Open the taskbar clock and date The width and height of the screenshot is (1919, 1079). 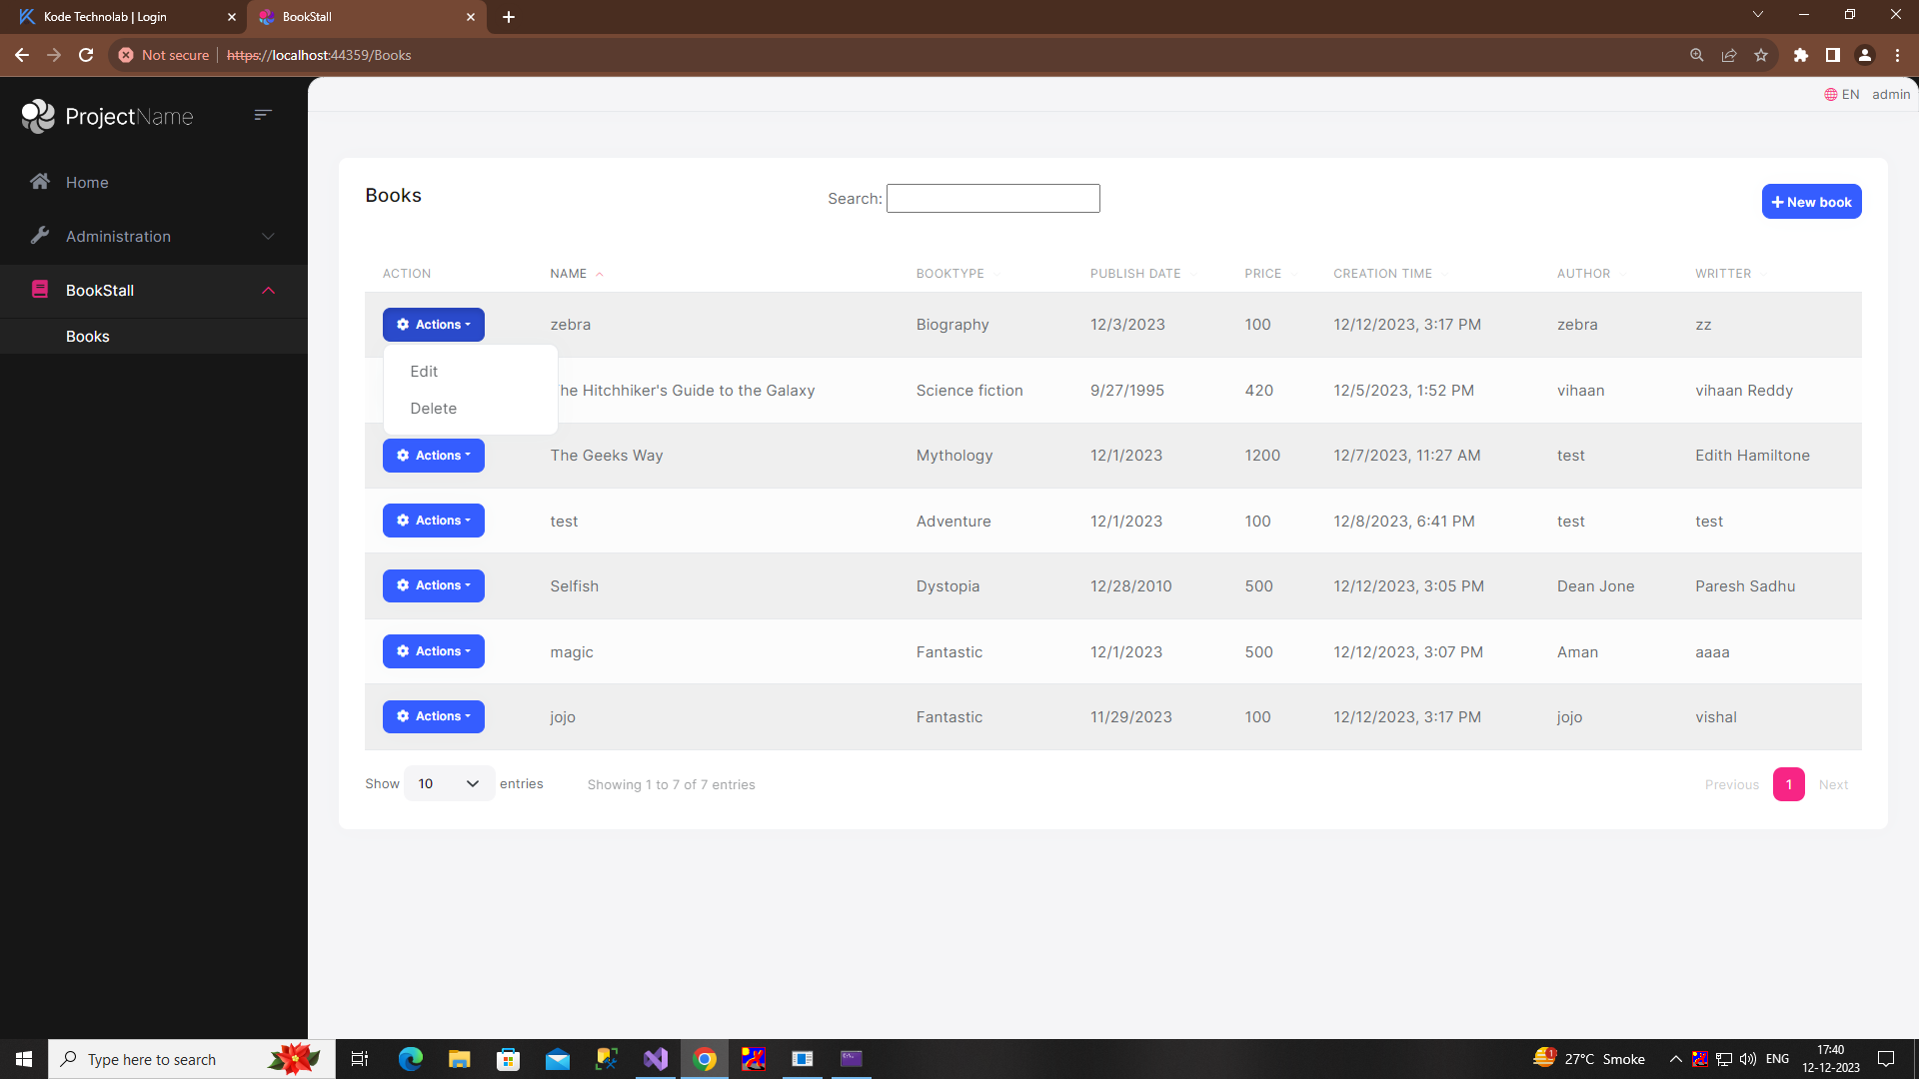coord(1830,1059)
